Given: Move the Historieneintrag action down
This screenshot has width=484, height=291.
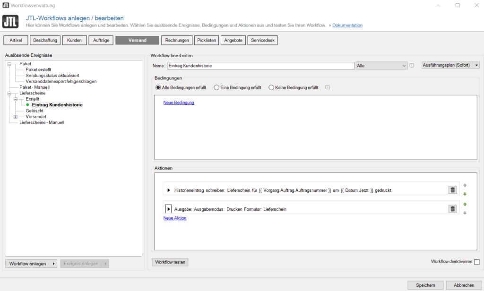Looking at the screenshot, I should tap(465, 194).
